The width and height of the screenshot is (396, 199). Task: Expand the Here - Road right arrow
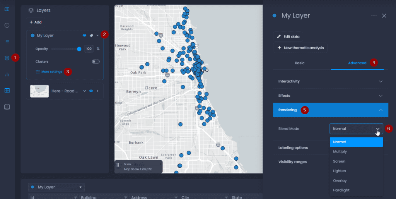click(98, 91)
